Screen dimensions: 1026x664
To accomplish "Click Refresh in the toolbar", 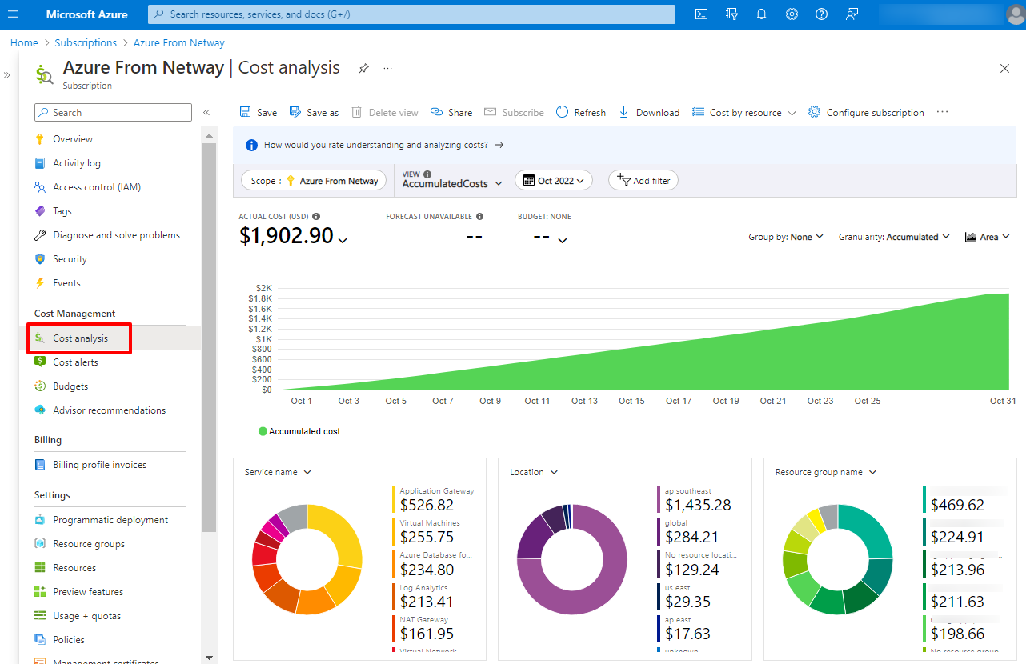I will 580,113.
